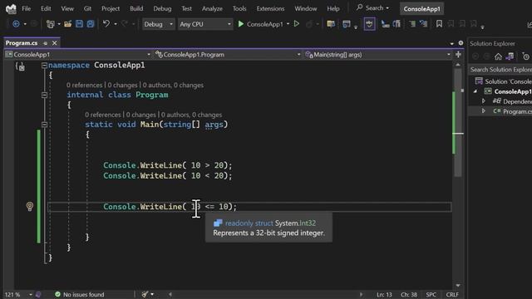Click the increase line indent icon
This screenshot has height=299, width=532.
point(423,24)
